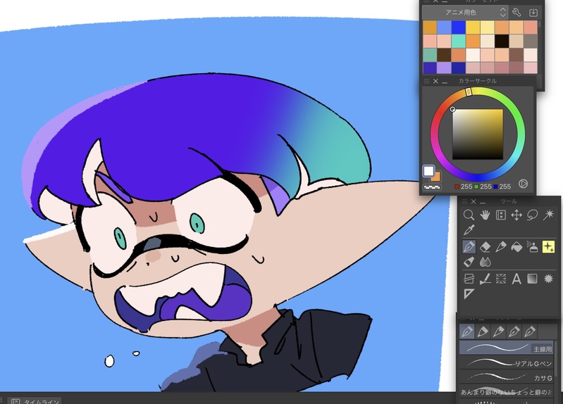
Task: Click the hue ring handle on color circle
Action: click(469, 92)
